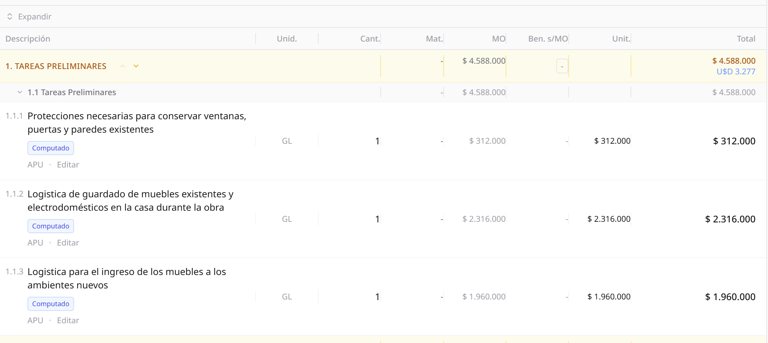
Task: Click bold total $ 2.316.000 for row 1.1.2
Action: (730, 219)
